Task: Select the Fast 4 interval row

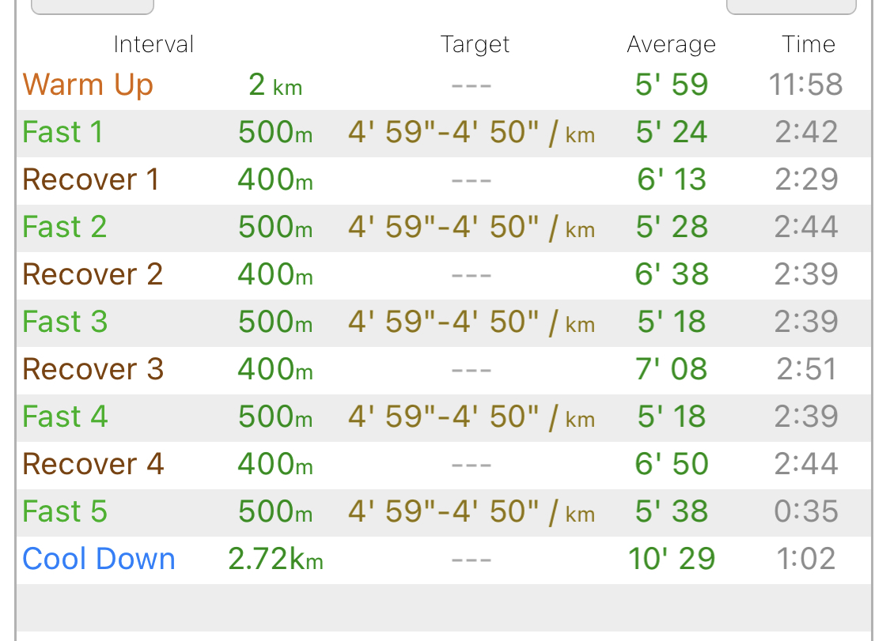Action: coord(444,418)
